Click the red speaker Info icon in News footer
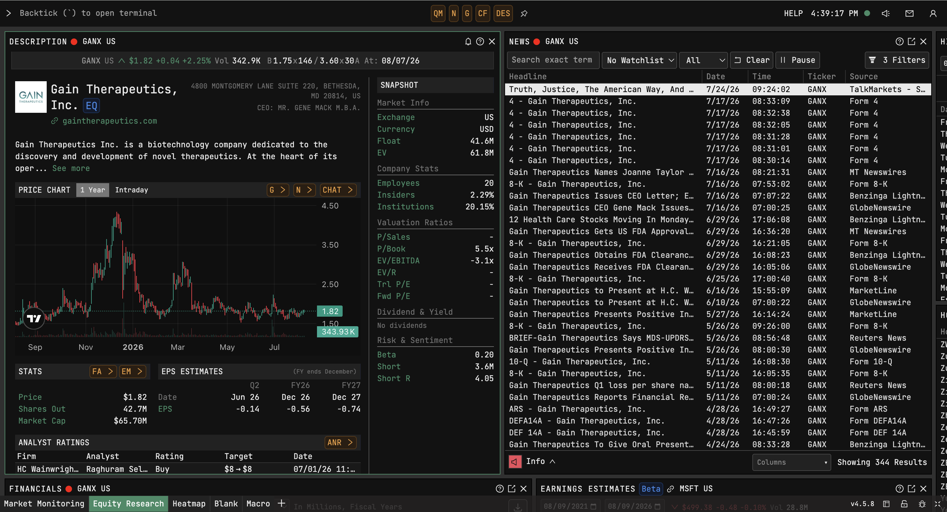Screen dimensions: 947x512 point(515,462)
